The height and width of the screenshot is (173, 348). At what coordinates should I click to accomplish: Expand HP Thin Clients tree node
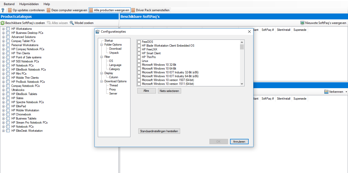point(4,53)
